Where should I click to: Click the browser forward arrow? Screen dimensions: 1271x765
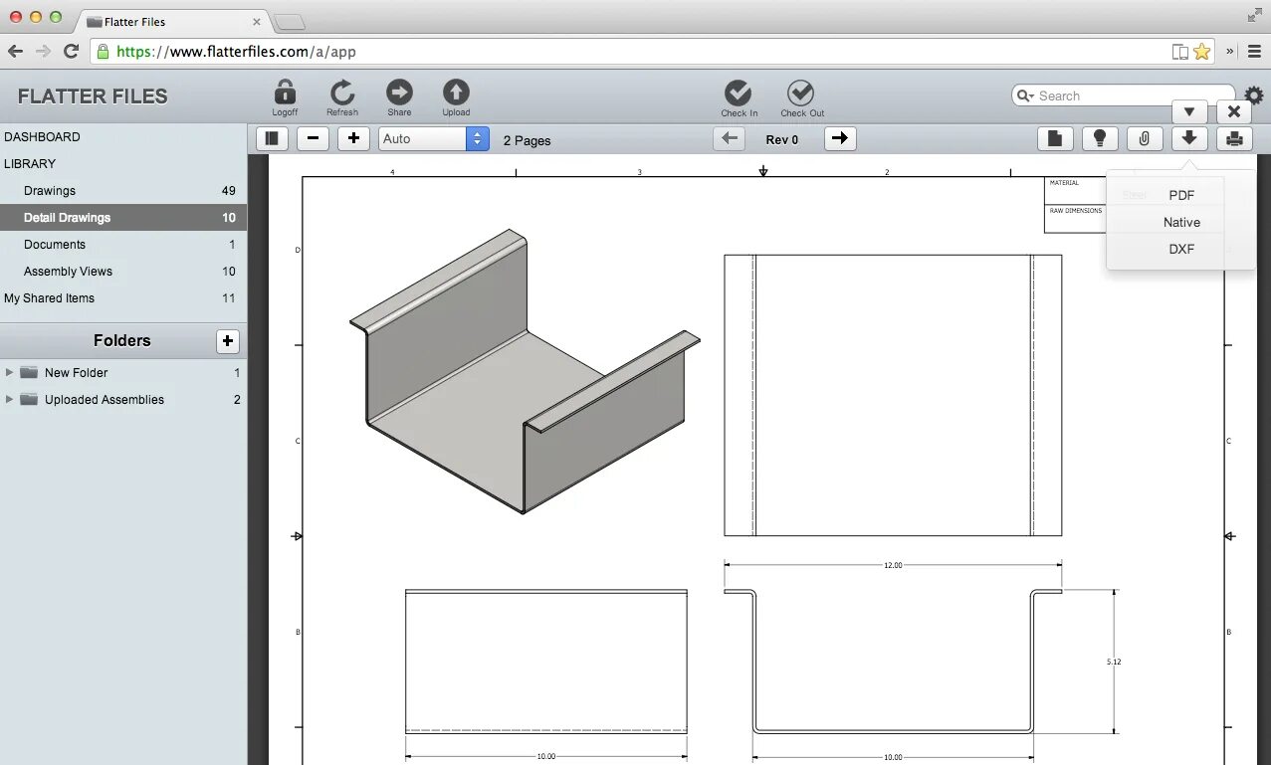[43, 52]
